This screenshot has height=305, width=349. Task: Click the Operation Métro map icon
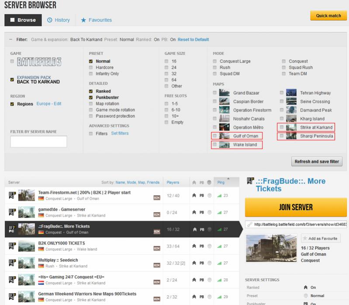(225, 127)
